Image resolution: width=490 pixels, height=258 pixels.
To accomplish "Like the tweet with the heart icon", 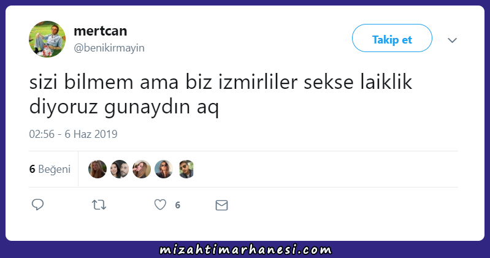I will [x=160, y=205].
